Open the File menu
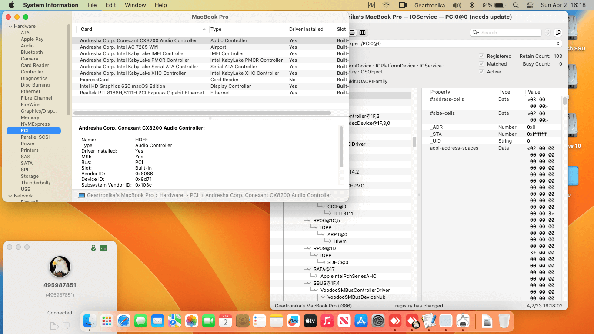 click(x=92, y=5)
